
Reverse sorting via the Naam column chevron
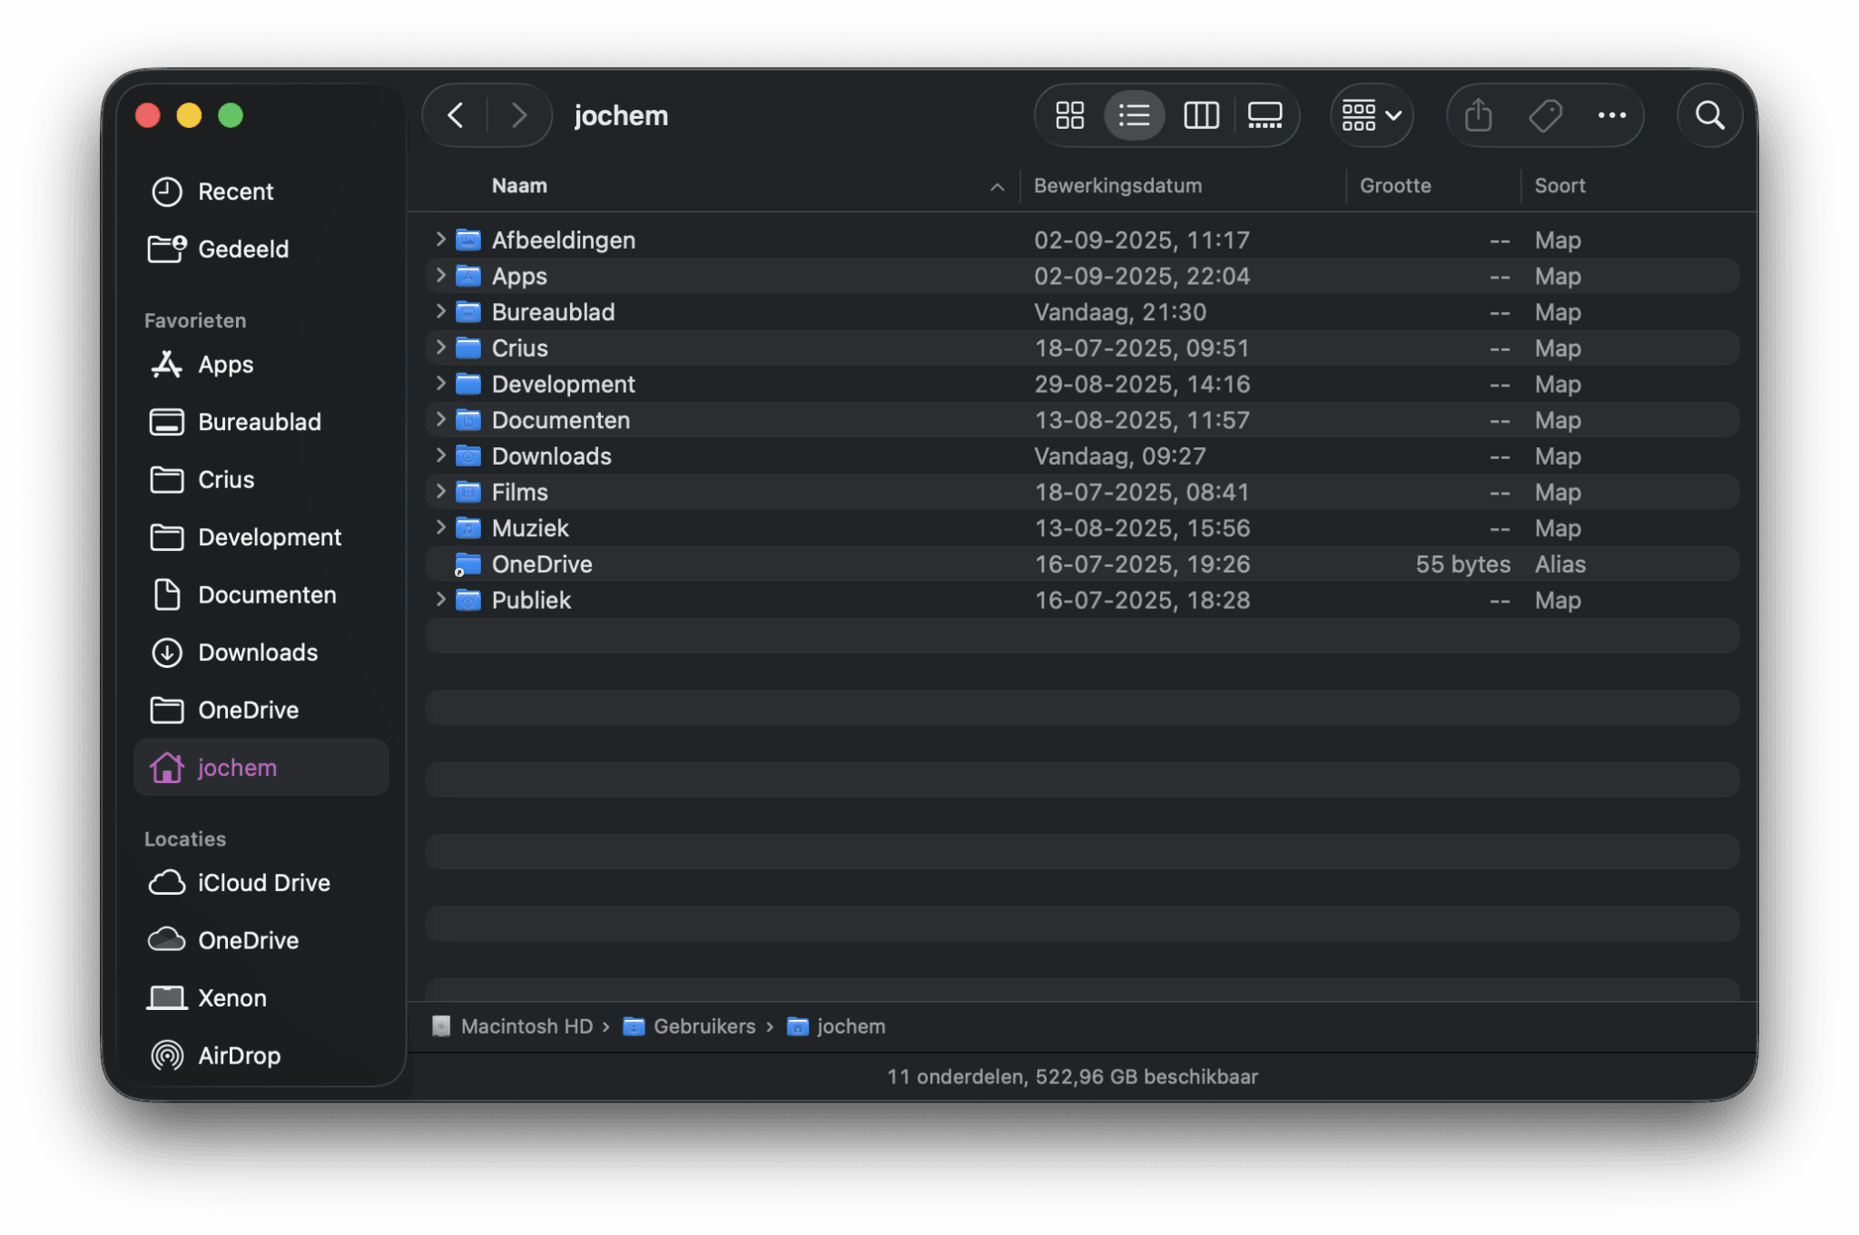[x=997, y=187]
